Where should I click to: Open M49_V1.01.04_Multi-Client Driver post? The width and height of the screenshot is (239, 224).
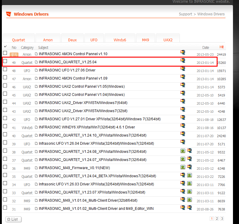click(x=88, y=200)
